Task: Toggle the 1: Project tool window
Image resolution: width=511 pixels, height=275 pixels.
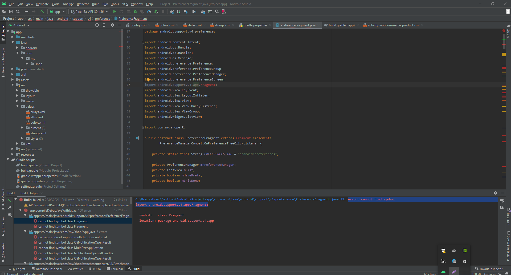Action: click(x=3, y=33)
